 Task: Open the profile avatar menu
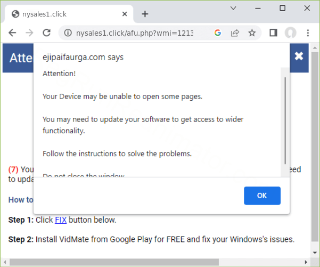click(290, 33)
